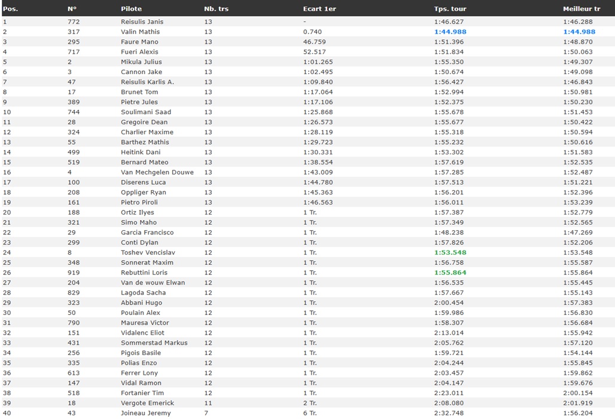This screenshot has height=419, width=615.
Task: Click pilot name Garcia Francisco
Action: click(147, 233)
